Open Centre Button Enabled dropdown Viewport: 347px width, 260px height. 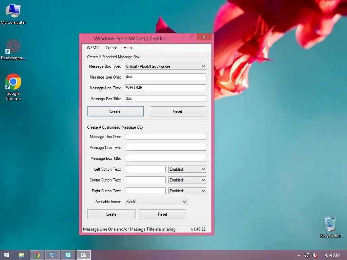(187, 180)
